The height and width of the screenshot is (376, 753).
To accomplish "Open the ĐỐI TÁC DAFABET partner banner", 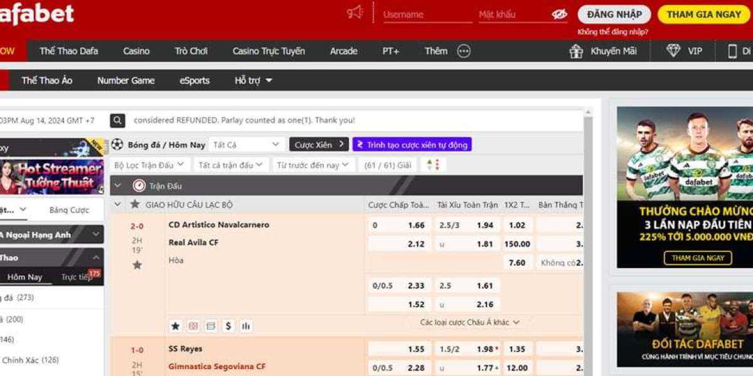I will pyautogui.click(x=685, y=330).
